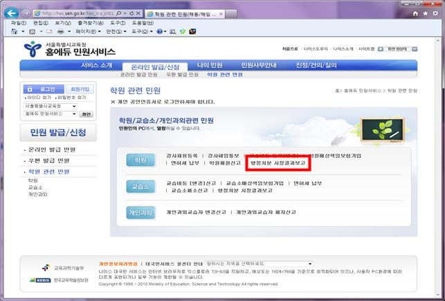The width and height of the screenshot is (445, 301).
Task: Click the 나이스도우미 top link
Action: (x=316, y=49)
